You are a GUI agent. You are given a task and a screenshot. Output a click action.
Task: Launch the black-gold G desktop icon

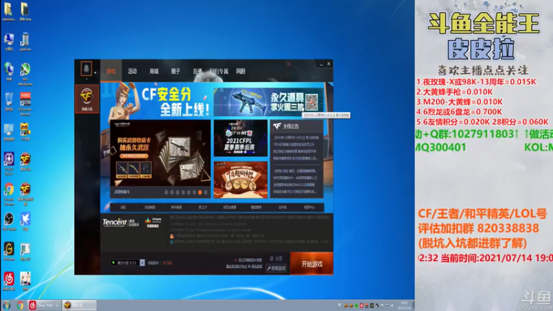(9, 251)
